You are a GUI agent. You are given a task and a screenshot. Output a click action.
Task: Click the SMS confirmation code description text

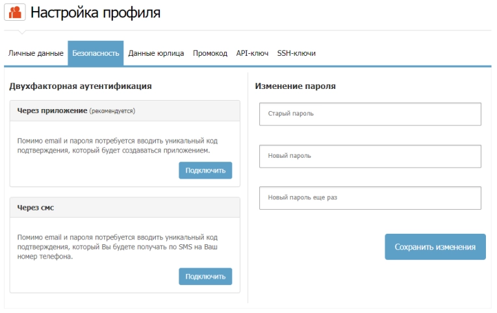coord(117,247)
